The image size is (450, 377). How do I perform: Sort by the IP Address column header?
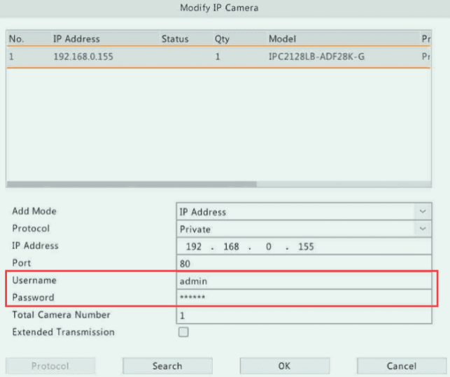pos(76,39)
